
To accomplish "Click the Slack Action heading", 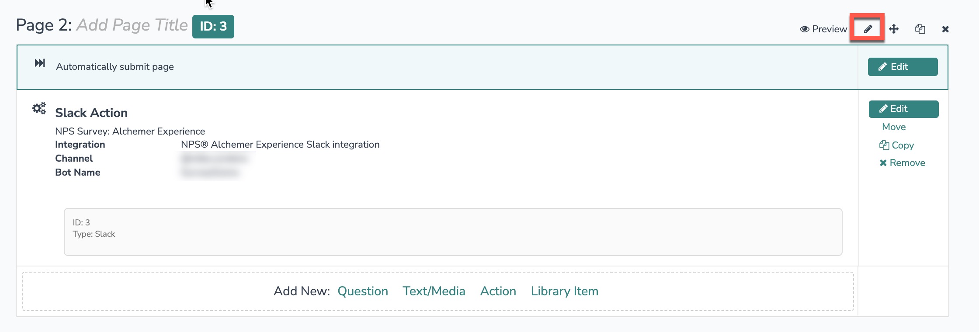I will (x=91, y=113).
